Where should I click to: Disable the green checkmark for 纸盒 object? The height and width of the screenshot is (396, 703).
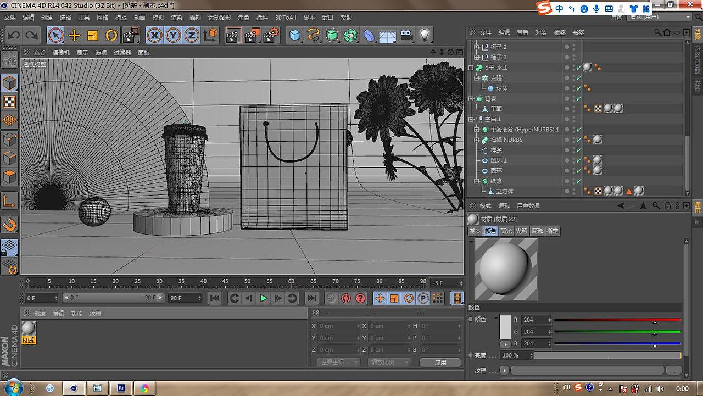579,181
